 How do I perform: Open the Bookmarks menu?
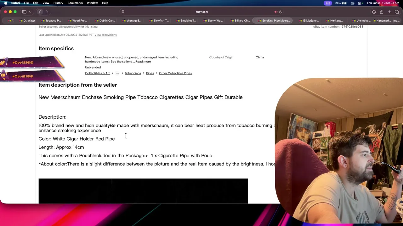pyautogui.click(x=75, y=3)
